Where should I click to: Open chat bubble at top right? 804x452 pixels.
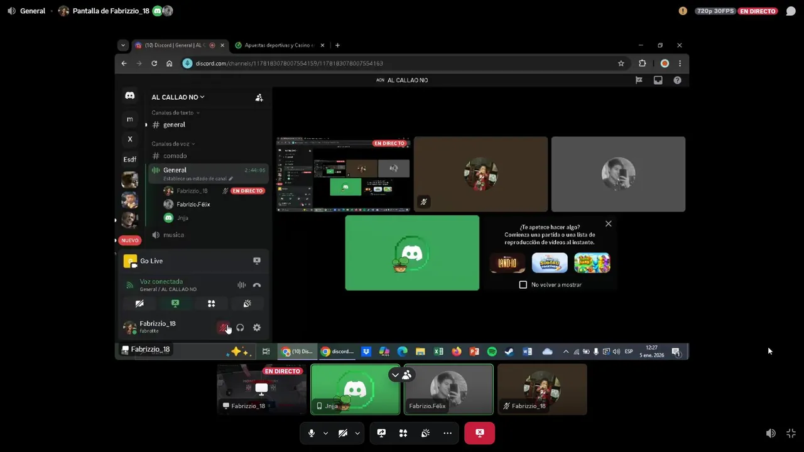(x=791, y=11)
